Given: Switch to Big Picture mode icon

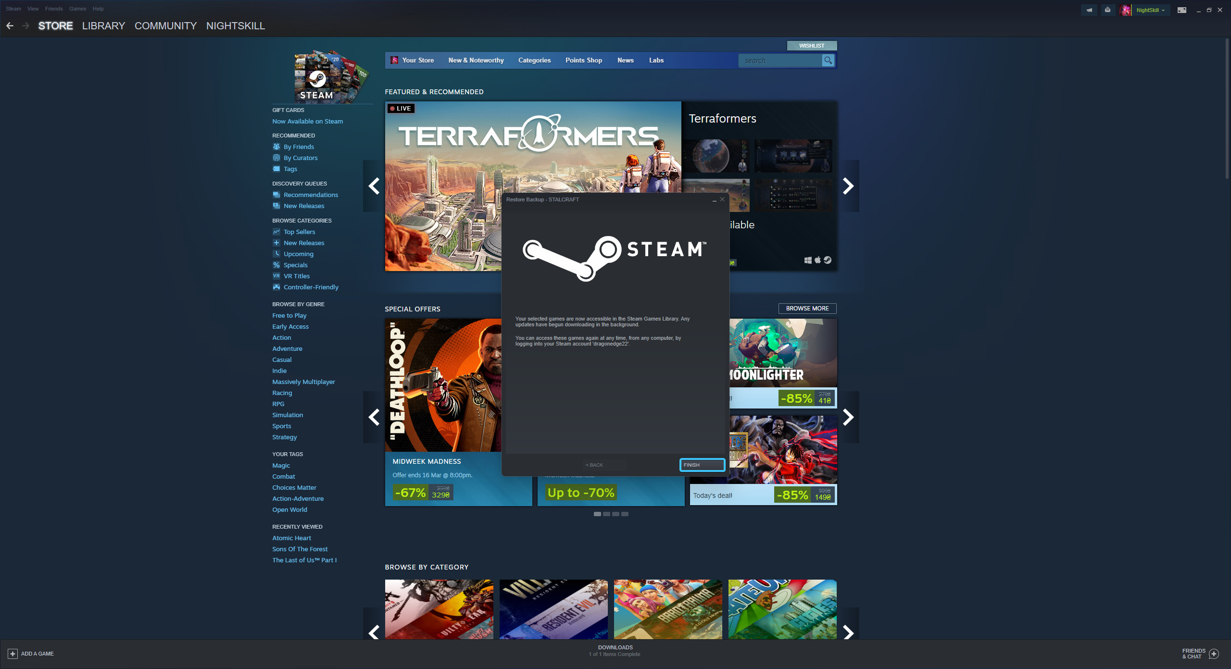Looking at the screenshot, I should [x=1181, y=10].
